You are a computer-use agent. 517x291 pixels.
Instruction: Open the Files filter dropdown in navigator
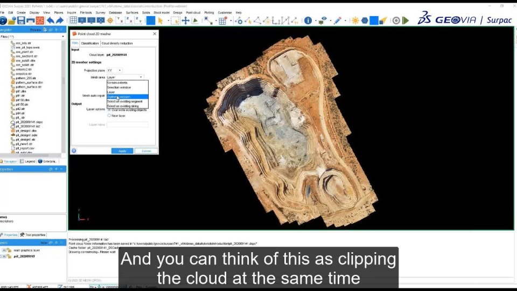(33, 37)
